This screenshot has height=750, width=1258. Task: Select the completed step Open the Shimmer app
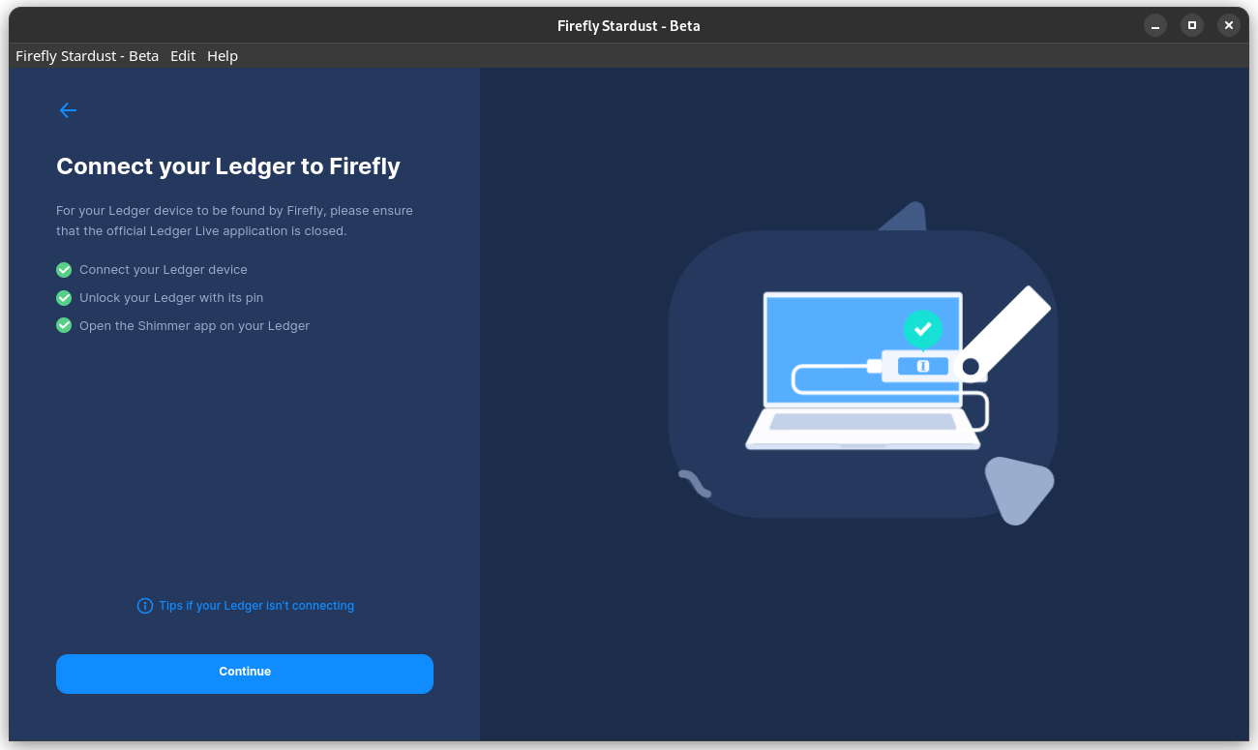tap(194, 325)
